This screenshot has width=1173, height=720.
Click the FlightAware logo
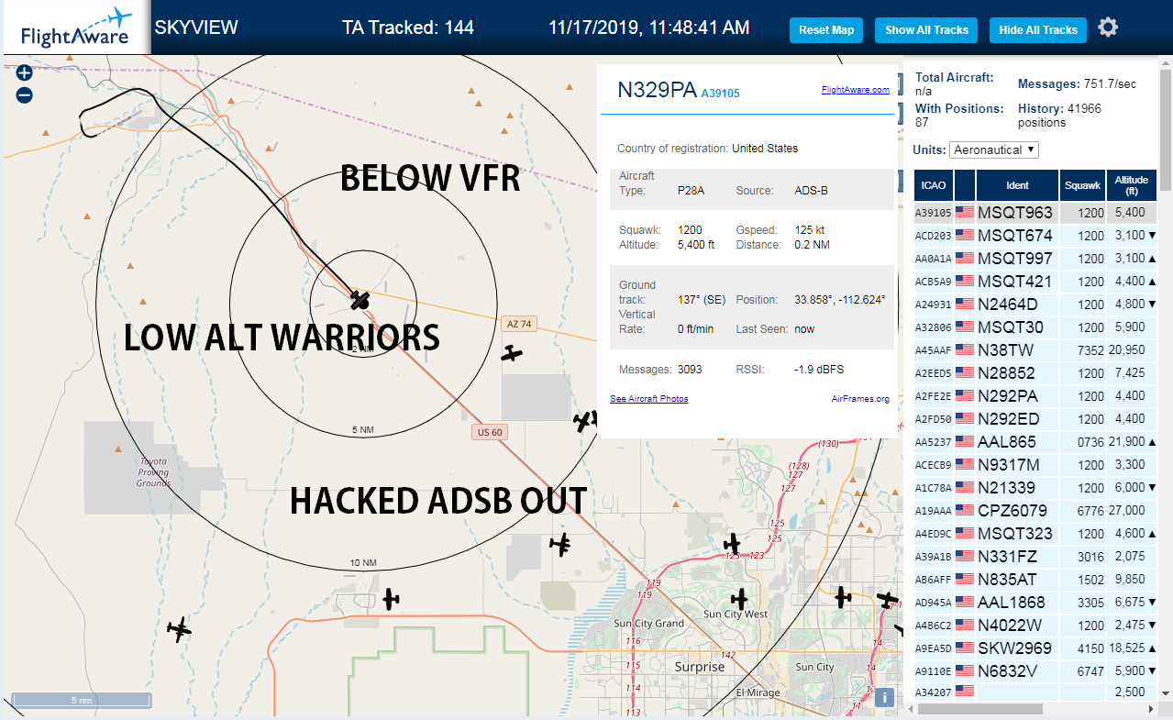(x=75, y=28)
